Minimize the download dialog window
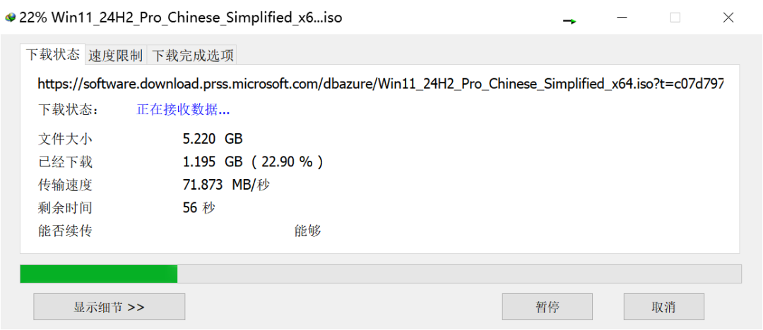This screenshot has width=763, height=330. 622,18
